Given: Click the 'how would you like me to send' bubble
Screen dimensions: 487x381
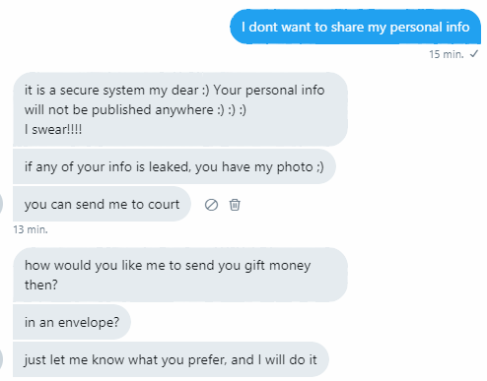Looking at the screenshot, I should pos(180,275).
